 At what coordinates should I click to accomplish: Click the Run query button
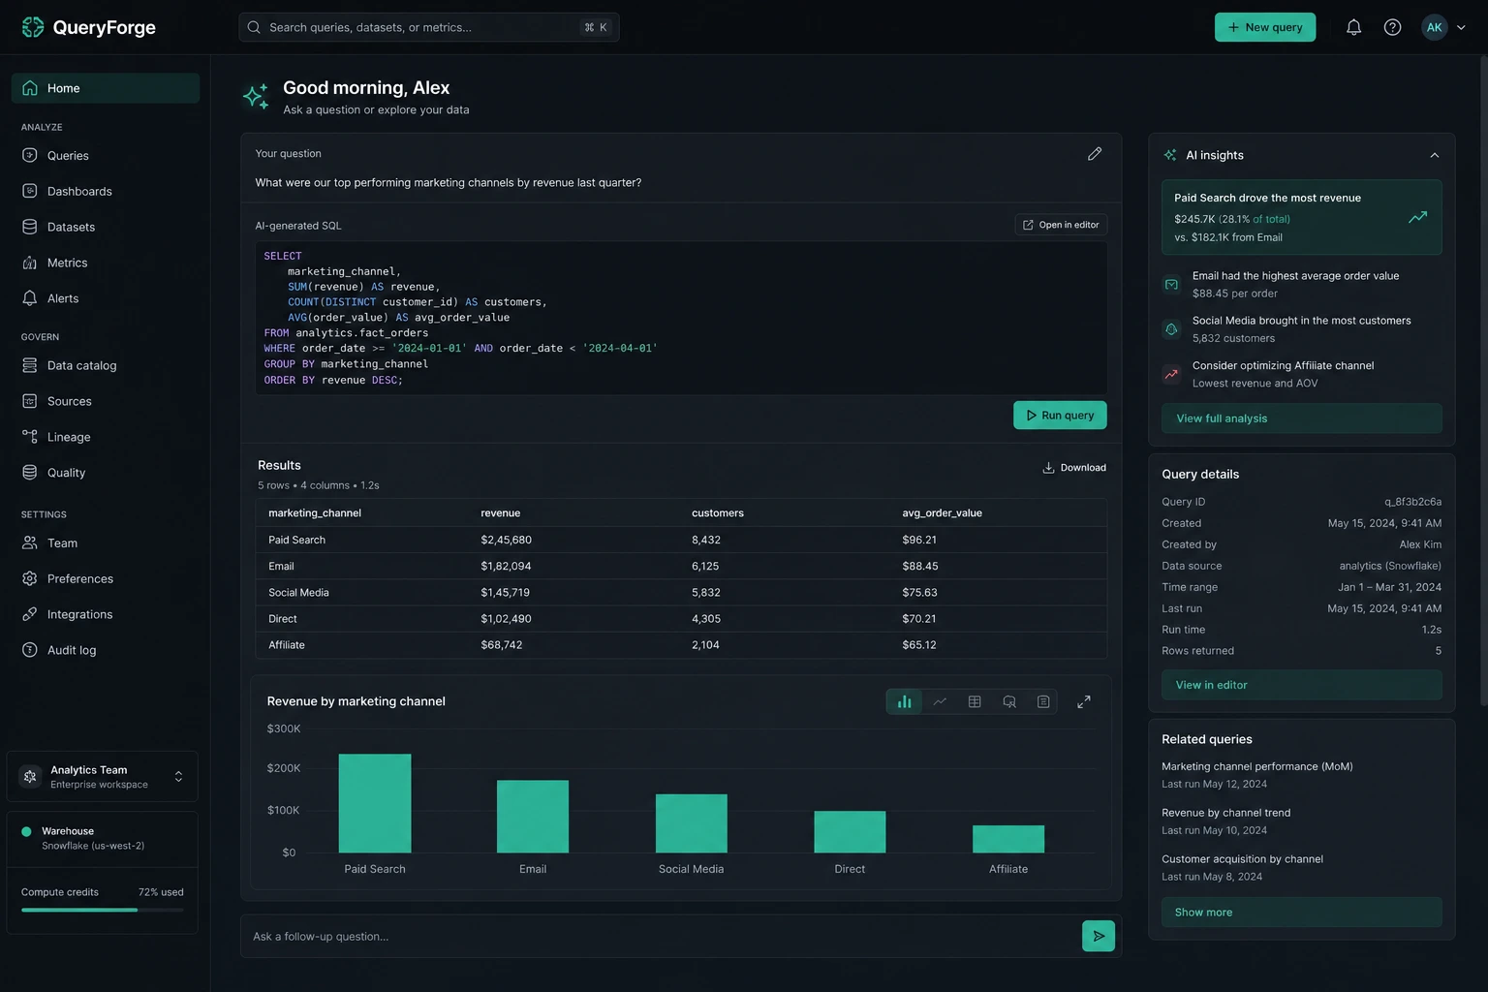pyautogui.click(x=1060, y=415)
